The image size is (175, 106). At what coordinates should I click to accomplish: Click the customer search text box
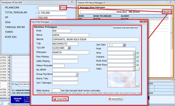pos(98,12)
